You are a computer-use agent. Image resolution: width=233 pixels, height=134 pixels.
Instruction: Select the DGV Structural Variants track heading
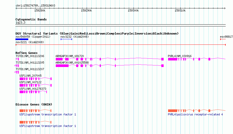97,33
